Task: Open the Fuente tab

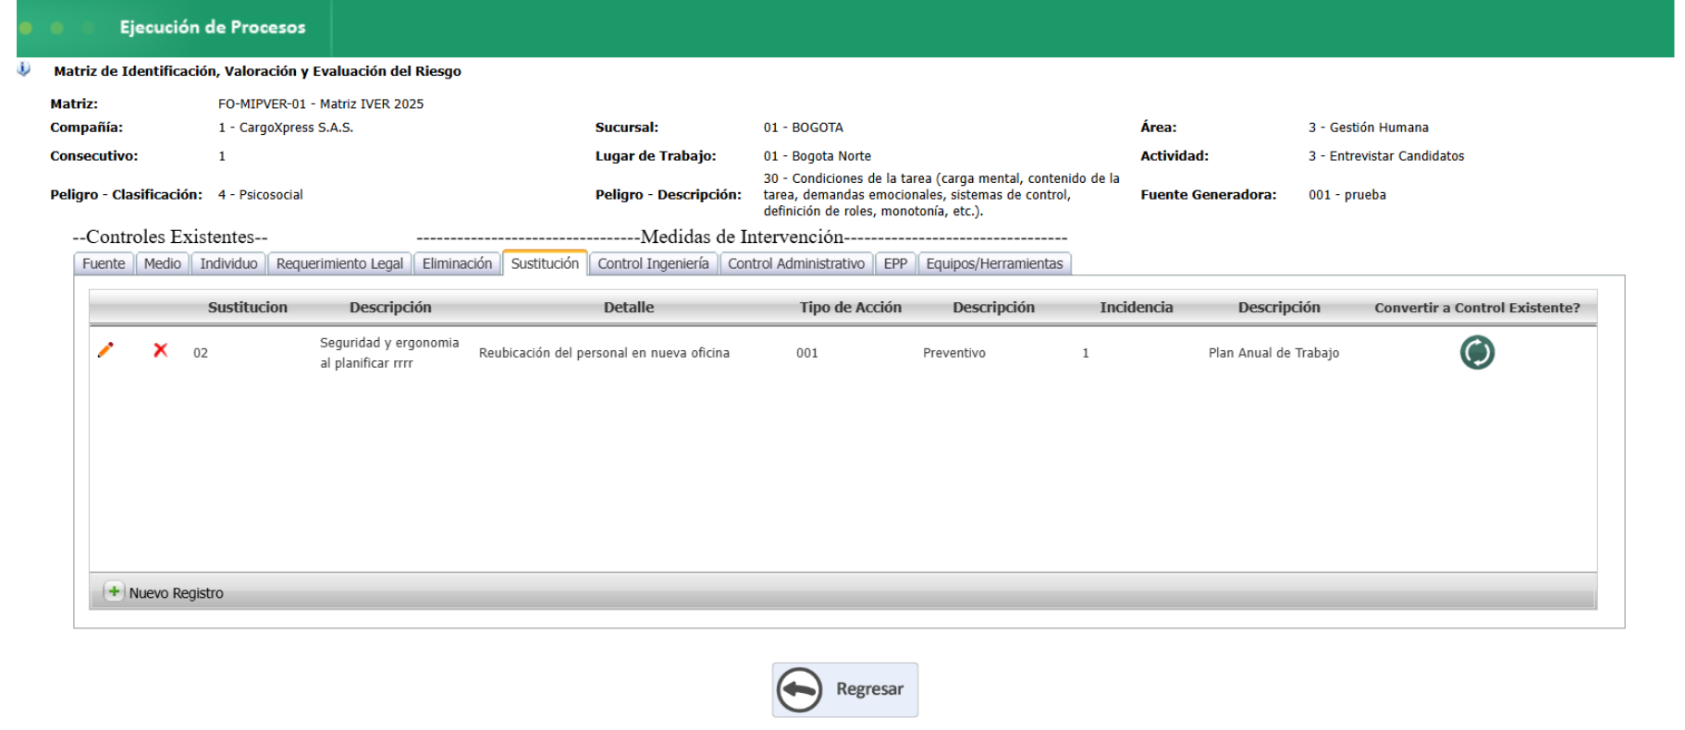Action: (x=104, y=263)
